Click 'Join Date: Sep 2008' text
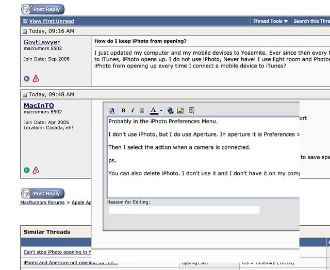The width and height of the screenshot is (330, 270). coord(46,59)
